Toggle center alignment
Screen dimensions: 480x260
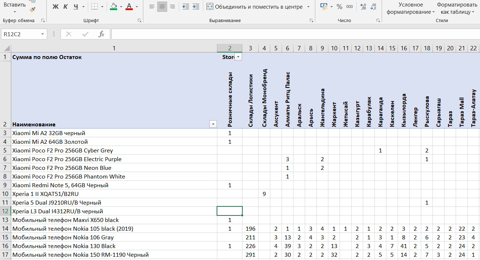162,7
